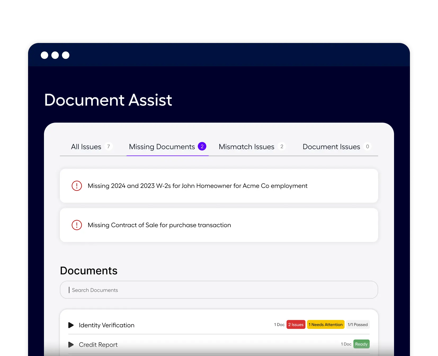Click the third white window control dot

point(66,55)
